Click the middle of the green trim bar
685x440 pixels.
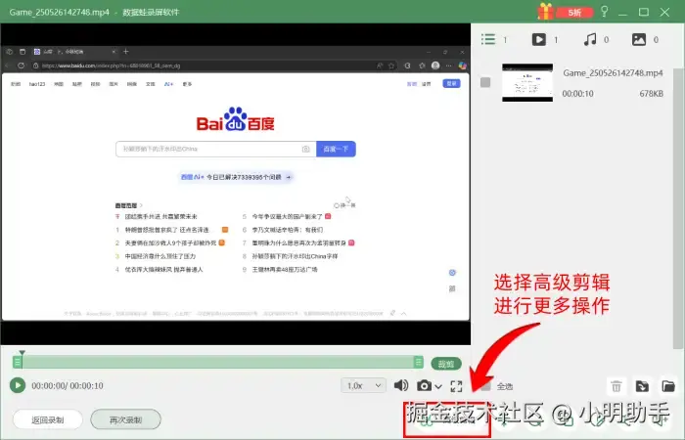[x=218, y=362]
